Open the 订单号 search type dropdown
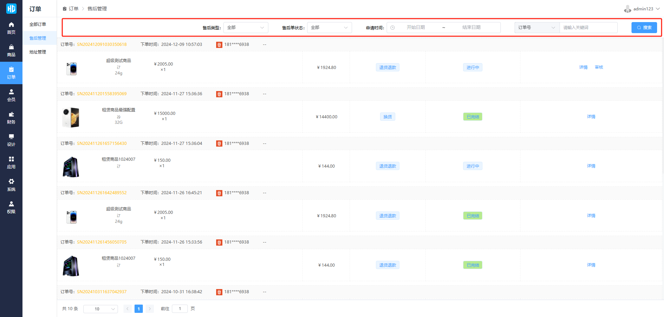 coord(537,28)
